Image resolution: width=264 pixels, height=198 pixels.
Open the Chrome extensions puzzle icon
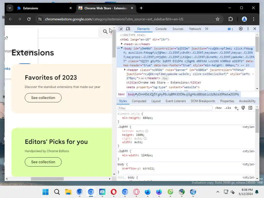(x=230, y=19)
